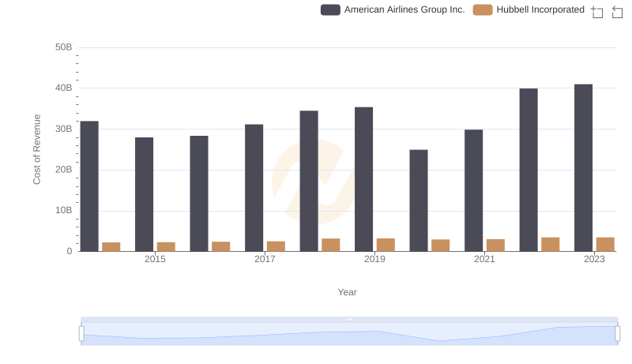This screenshot has width=632, height=364.
Task: Select the 2022 American Airlines bar
Action: (529, 170)
